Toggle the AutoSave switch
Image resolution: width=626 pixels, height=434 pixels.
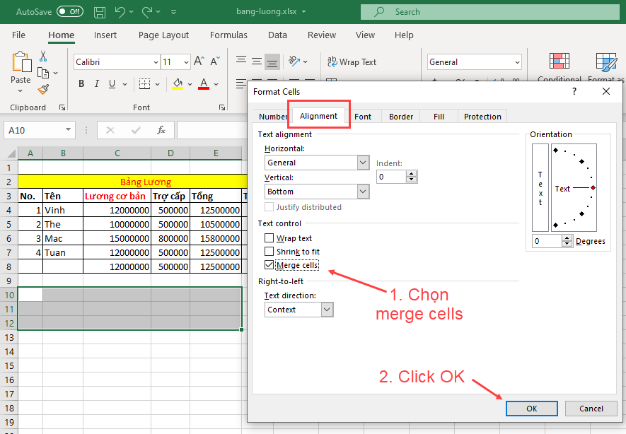coord(70,11)
